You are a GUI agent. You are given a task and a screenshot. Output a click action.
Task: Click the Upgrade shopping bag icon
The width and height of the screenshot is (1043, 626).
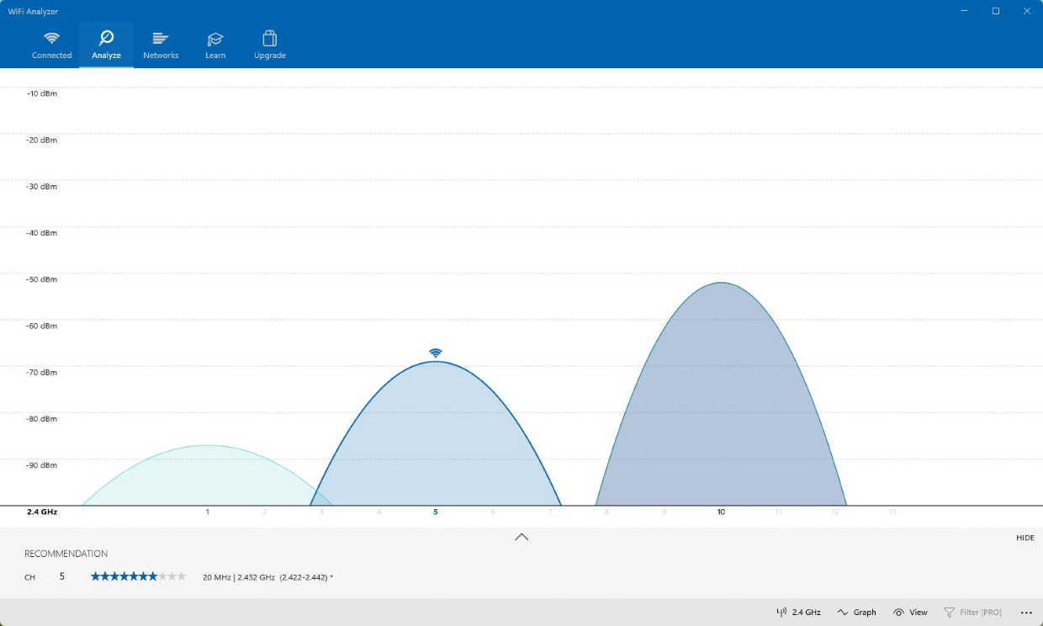(x=269, y=37)
